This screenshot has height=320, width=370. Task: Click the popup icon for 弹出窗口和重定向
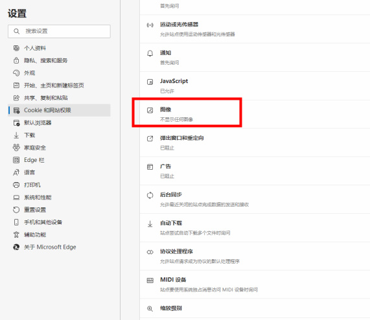(150, 139)
